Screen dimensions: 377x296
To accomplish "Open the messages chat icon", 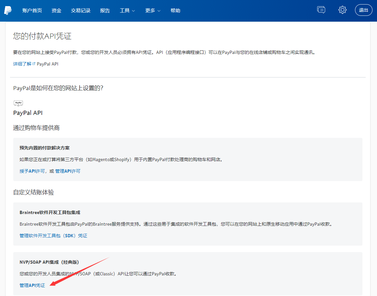I will tap(321, 10).
